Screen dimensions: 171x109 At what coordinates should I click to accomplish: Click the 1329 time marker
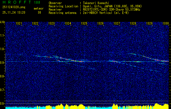pos(149,23)
